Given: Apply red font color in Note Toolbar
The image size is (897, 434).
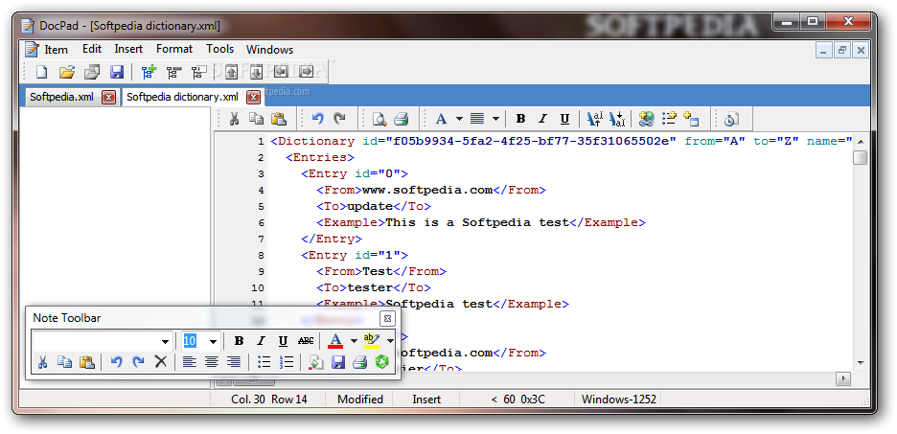Looking at the screenshot, I should [335, 341].
